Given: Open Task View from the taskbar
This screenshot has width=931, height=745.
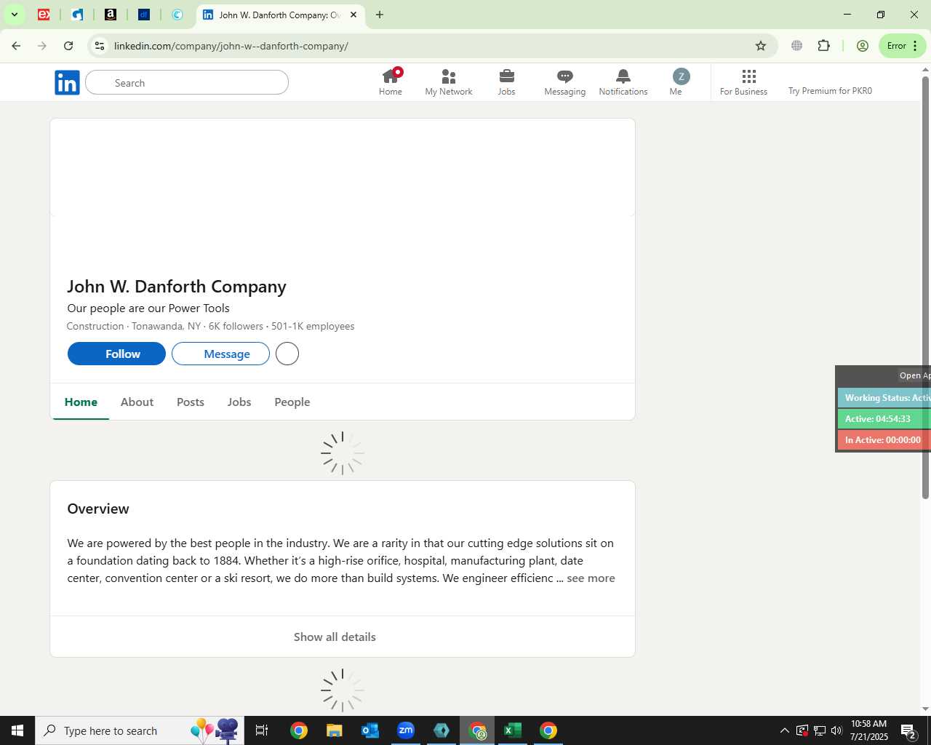Looking at the screenshot, I should pyautogui.click(x=262, y=730).
